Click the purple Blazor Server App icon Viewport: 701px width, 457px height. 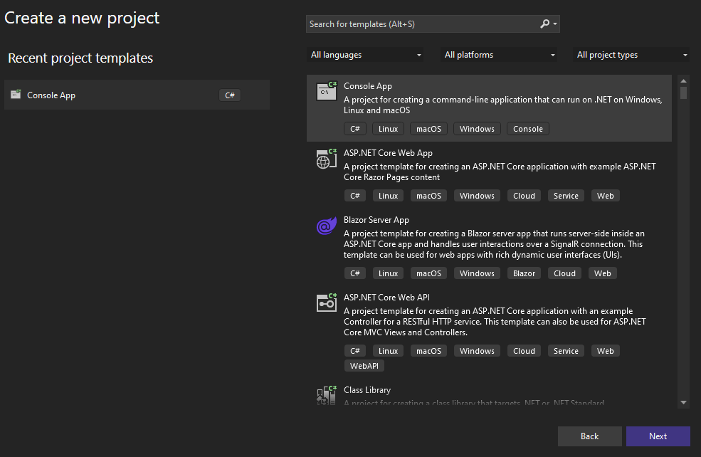(x=326, y=226)
